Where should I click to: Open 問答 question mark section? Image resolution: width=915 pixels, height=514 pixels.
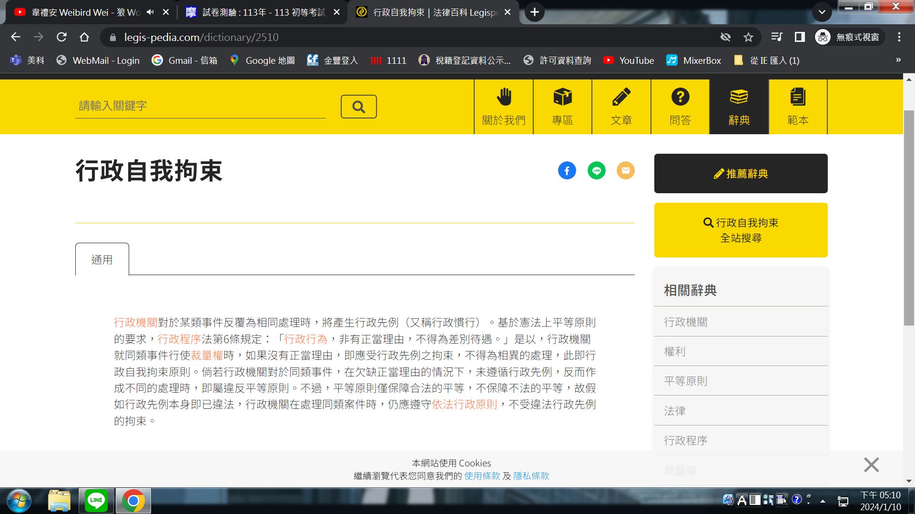click(680, 107)
